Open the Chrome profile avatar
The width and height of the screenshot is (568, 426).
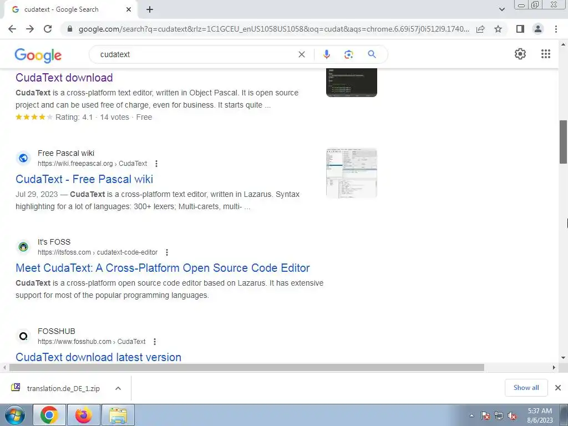tap(538, 29)
